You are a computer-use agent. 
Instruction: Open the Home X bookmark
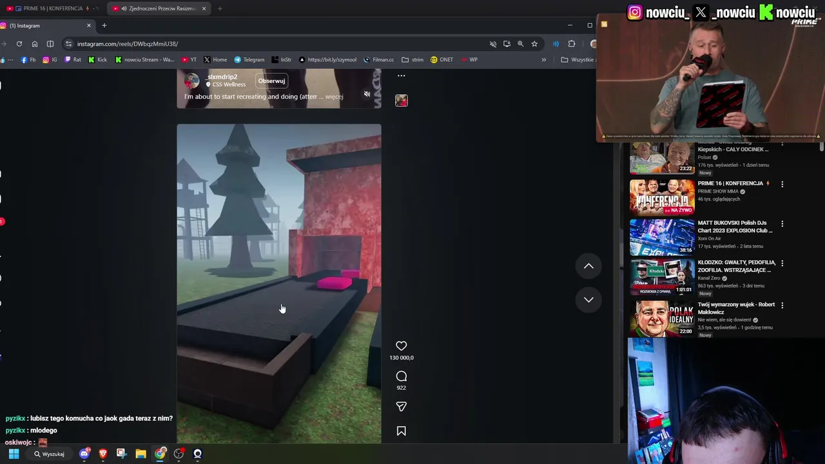tap(215, 60)
